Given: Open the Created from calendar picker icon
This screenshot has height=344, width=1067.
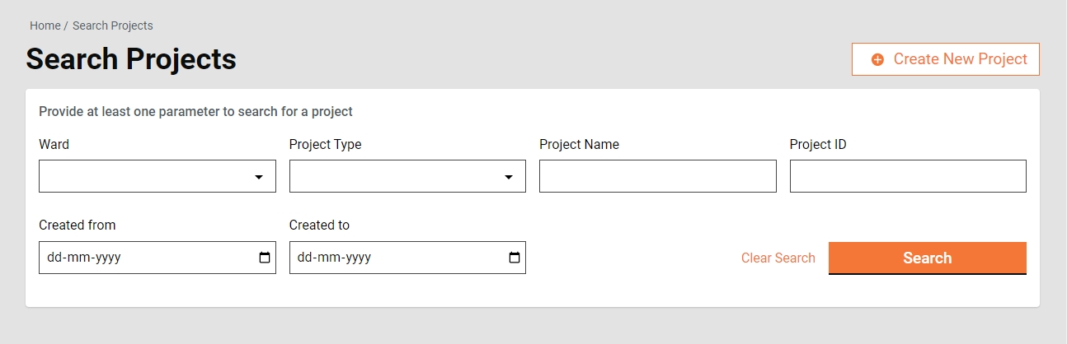Looking at the screenshot, I should (265, 258).
